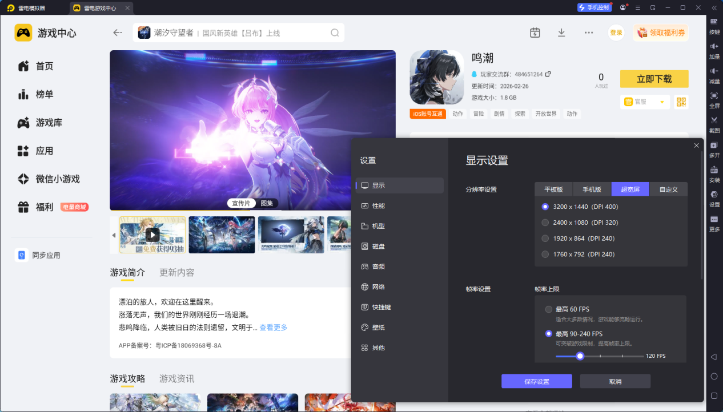723x412 pixels.
Task: Click the 保存设置 button
Action: [537, 381]
